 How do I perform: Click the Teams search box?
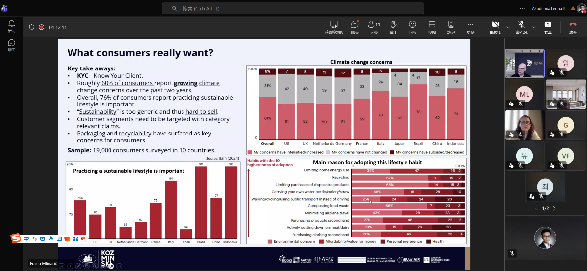click(293, 8)
